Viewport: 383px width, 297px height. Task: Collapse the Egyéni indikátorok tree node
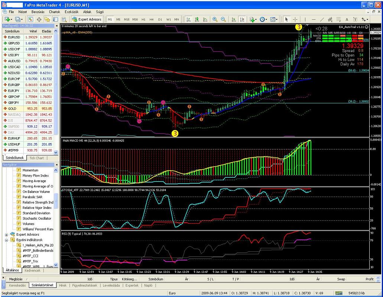tap(6, 240)
